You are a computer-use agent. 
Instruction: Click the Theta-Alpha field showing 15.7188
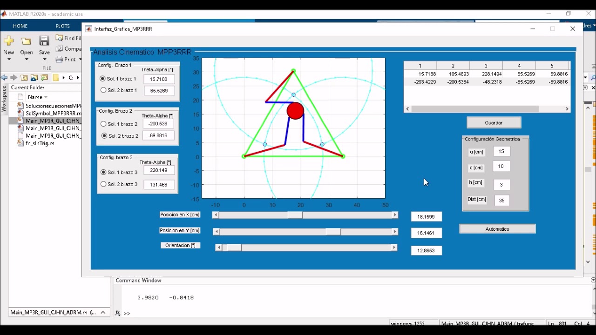159,79
